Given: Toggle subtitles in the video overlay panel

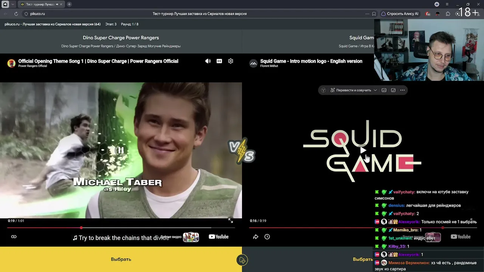Looking at the screenshot, I should pyautogui.click(x=384, y=90).
